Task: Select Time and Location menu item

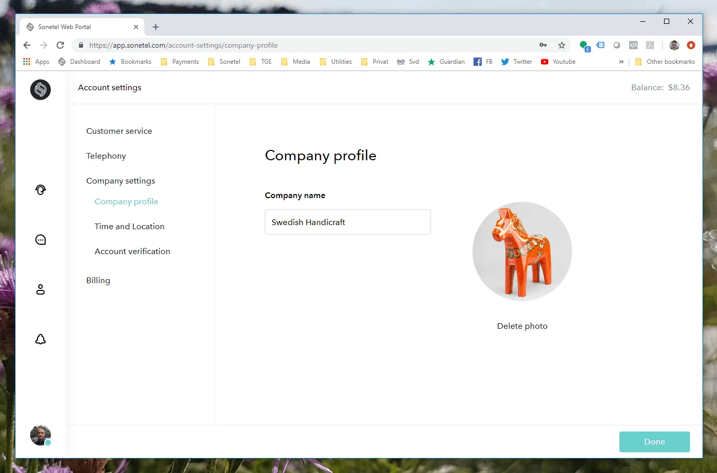Action: coord(129,227)
